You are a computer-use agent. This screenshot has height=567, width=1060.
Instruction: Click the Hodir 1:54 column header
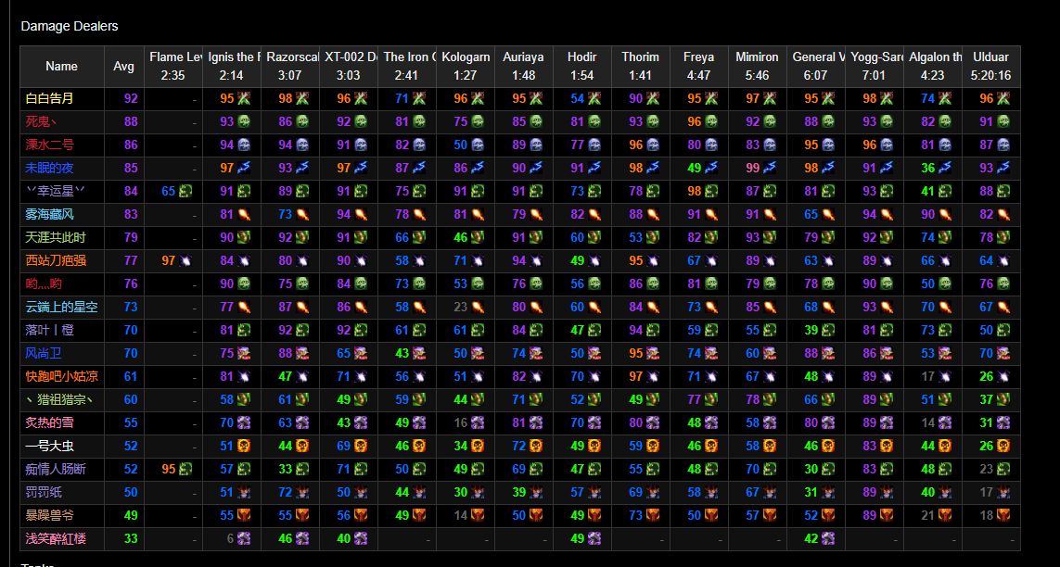tap(582, 66)
